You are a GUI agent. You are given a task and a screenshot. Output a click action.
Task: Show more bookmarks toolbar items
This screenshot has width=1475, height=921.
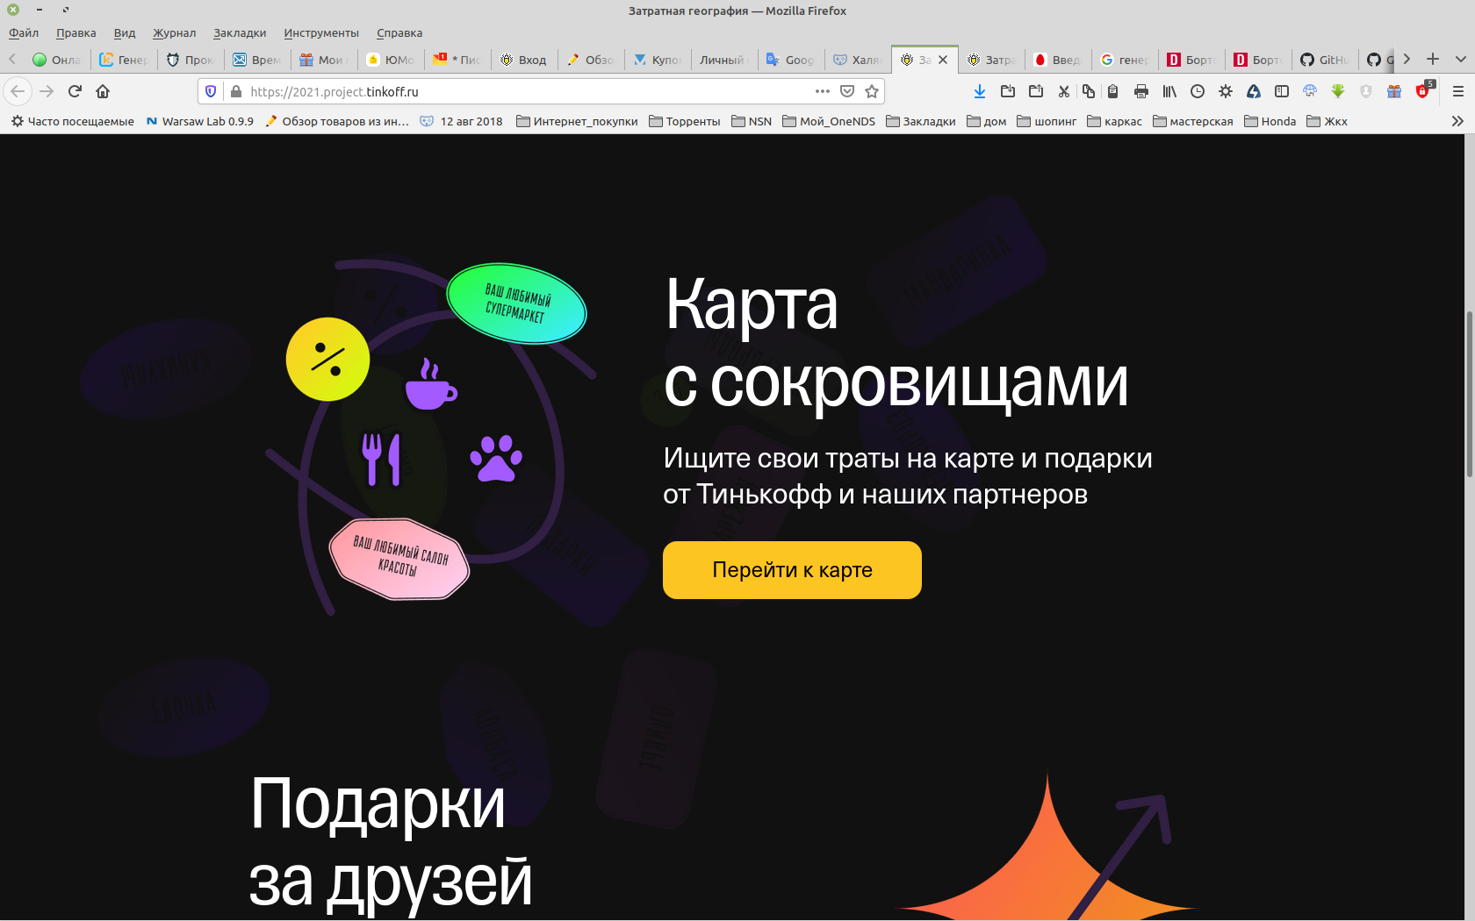coord(1457,121)
